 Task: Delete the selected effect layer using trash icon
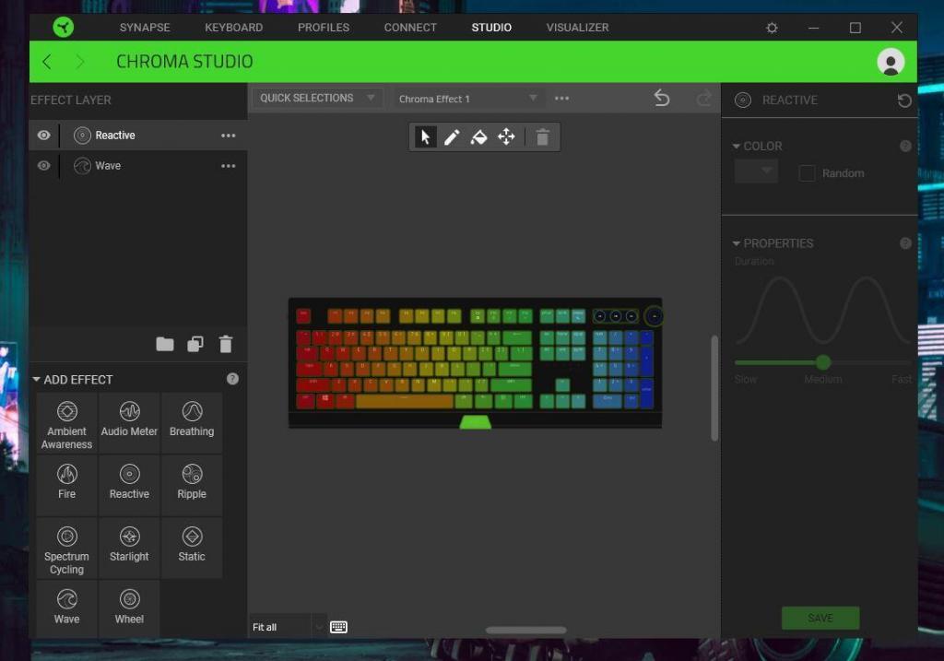click(x=226, y=344)
